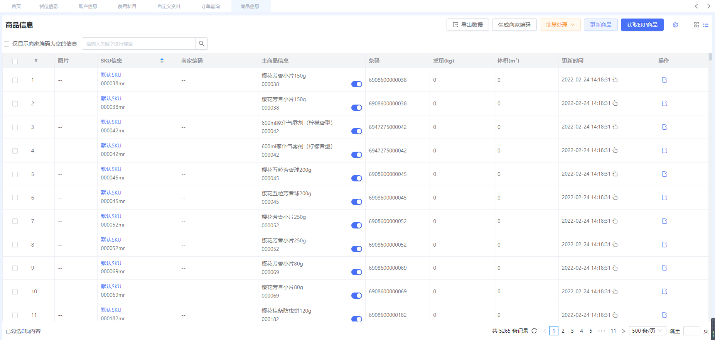Select the 费用科目 tab
715x340 pixels.
click(x=127, y=7)
